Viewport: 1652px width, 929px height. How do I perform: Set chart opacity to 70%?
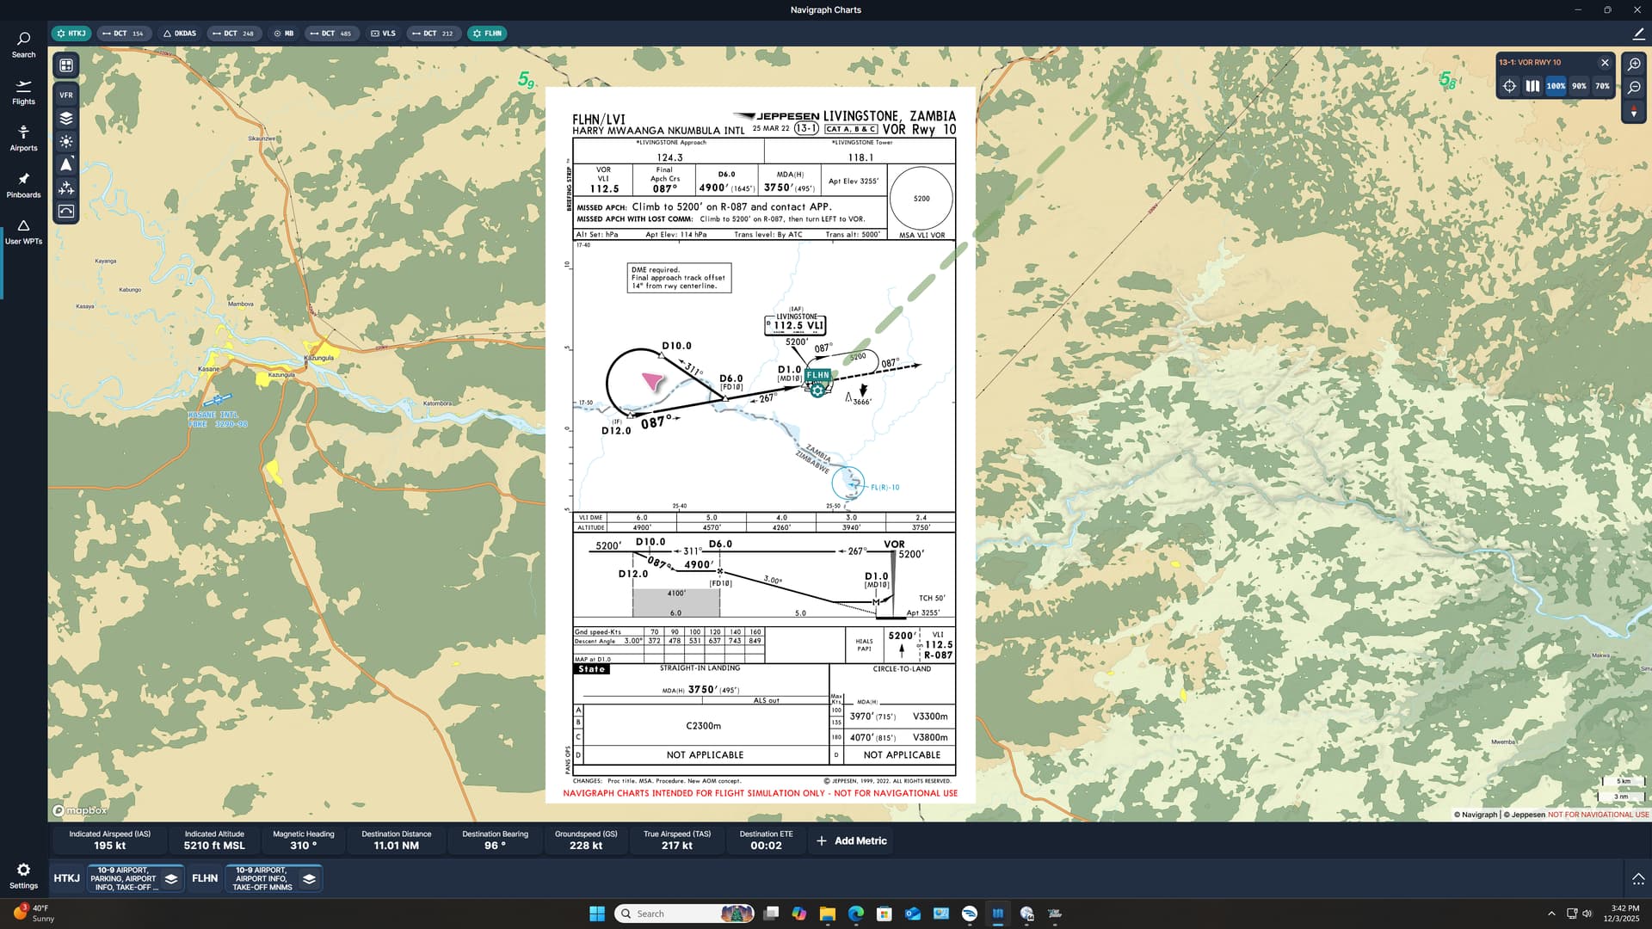click(1602, 86)
